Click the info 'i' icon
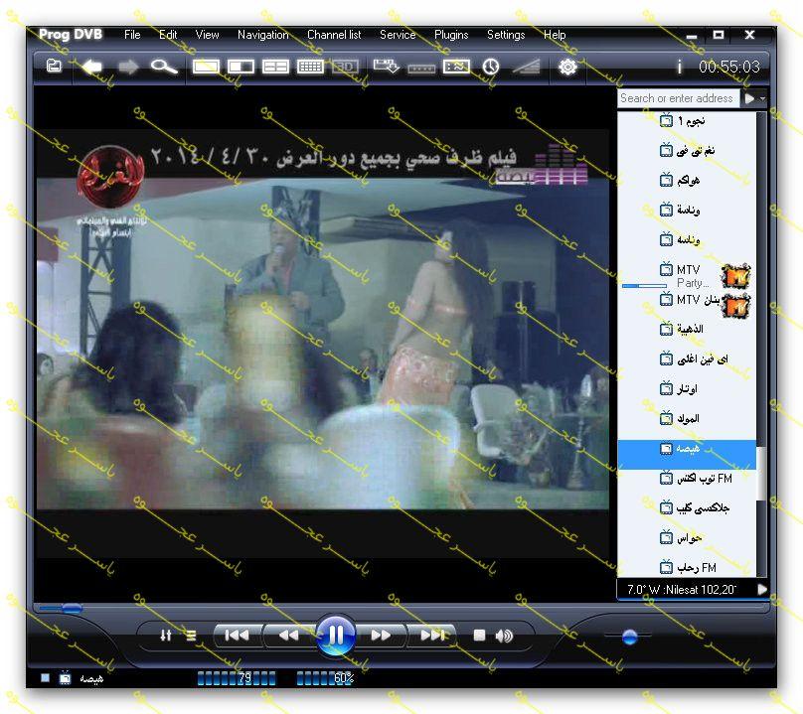This screenshot has width=803, height=714. pyautogui.click(x=679, y=67)
